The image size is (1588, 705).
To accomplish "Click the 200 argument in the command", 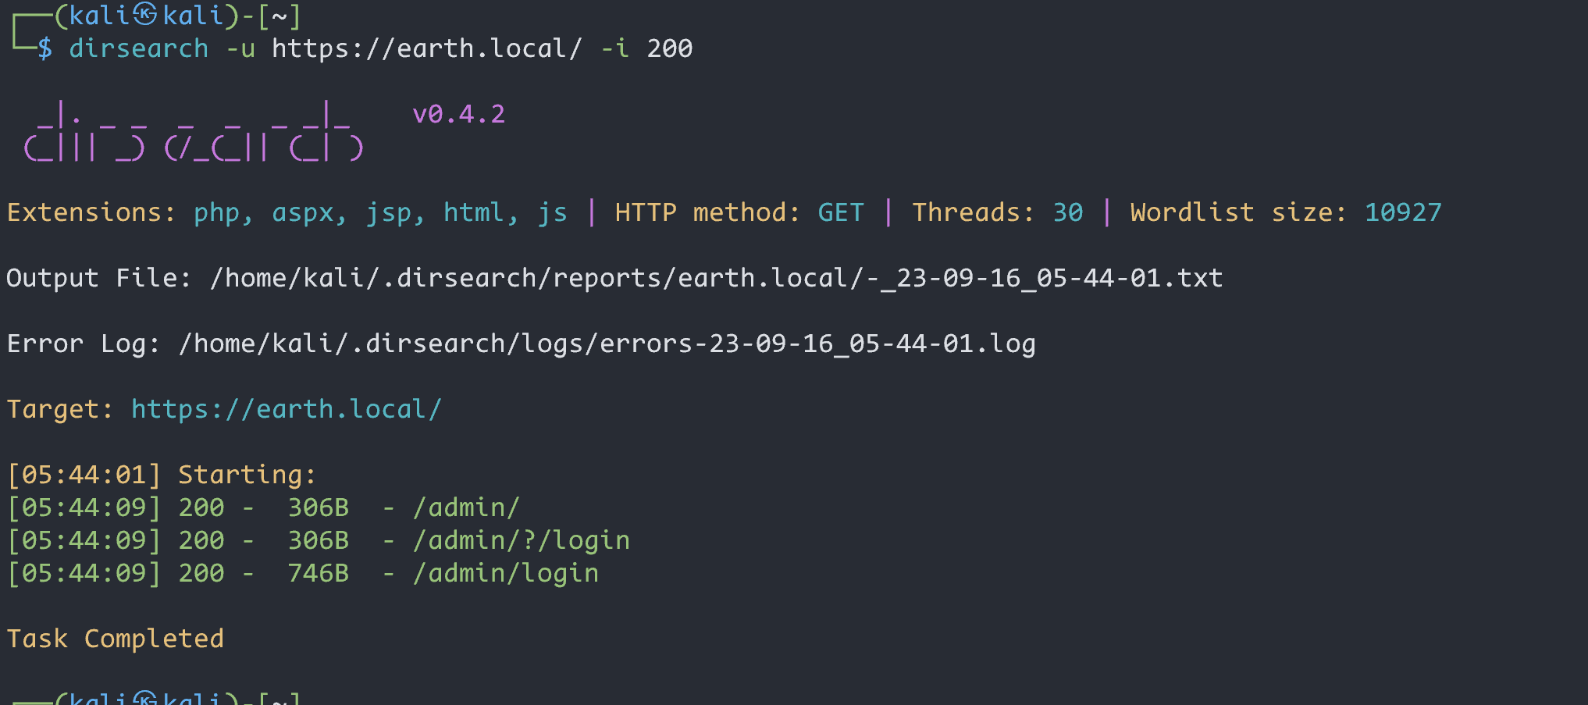I will coord(670,48).
